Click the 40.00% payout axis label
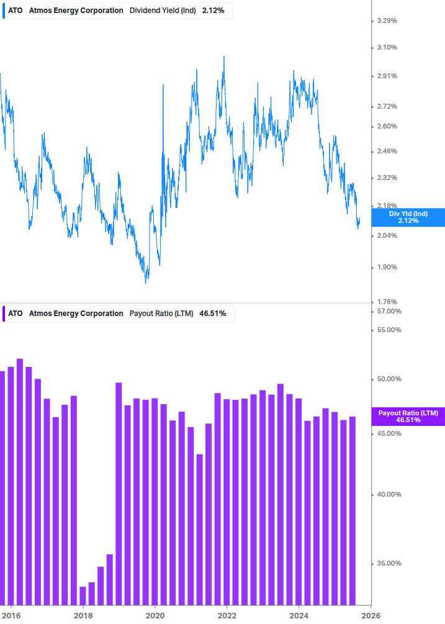The image size is (445, 624). pyautogui.click(x=389, y=495)
